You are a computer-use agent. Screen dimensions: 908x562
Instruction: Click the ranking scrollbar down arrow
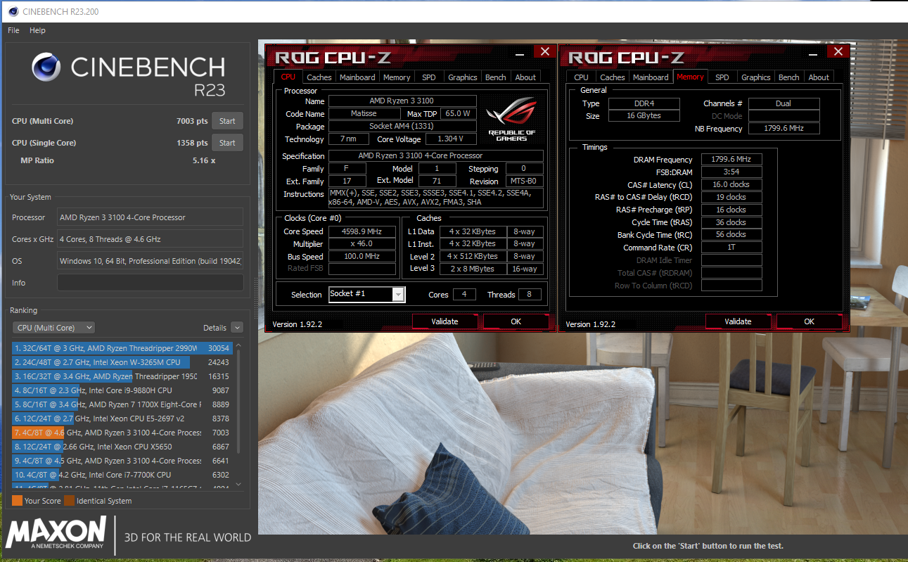click(238, 484)
